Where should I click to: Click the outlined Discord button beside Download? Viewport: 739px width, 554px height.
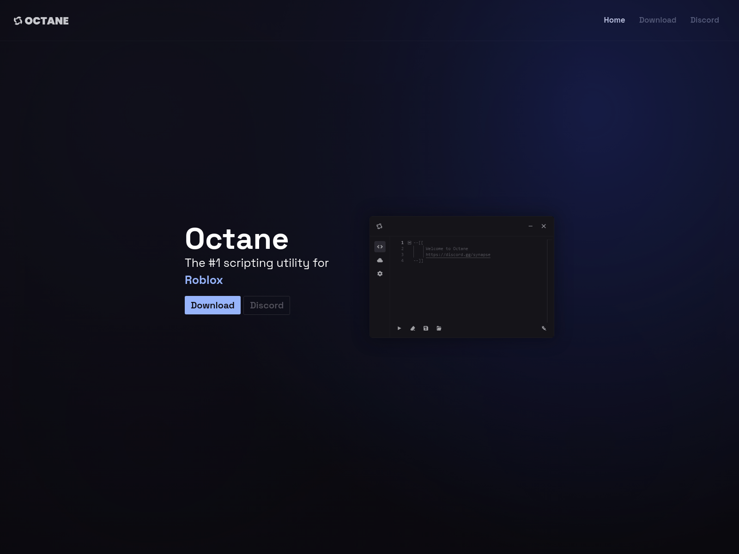pyautogui.click(x=267, y=305)
